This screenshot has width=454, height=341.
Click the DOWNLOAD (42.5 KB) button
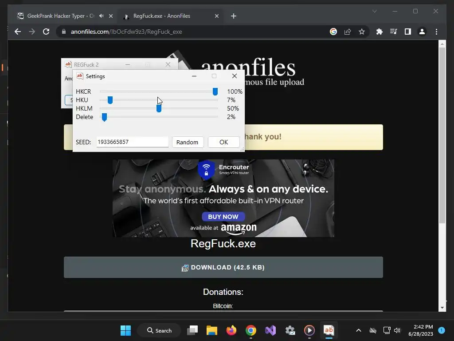pyautogui.click(x=223, y=267)
